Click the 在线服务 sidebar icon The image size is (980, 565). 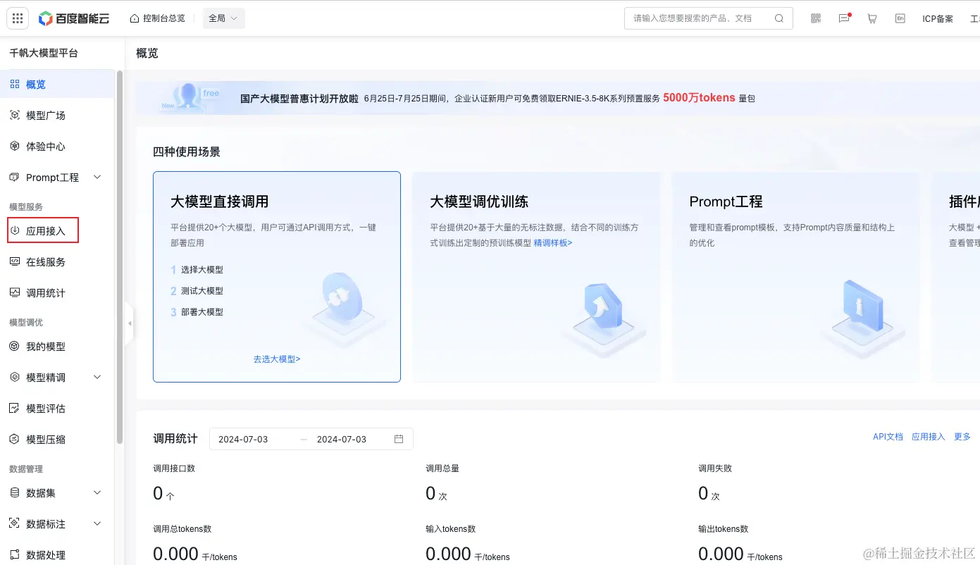pos(14,261)
